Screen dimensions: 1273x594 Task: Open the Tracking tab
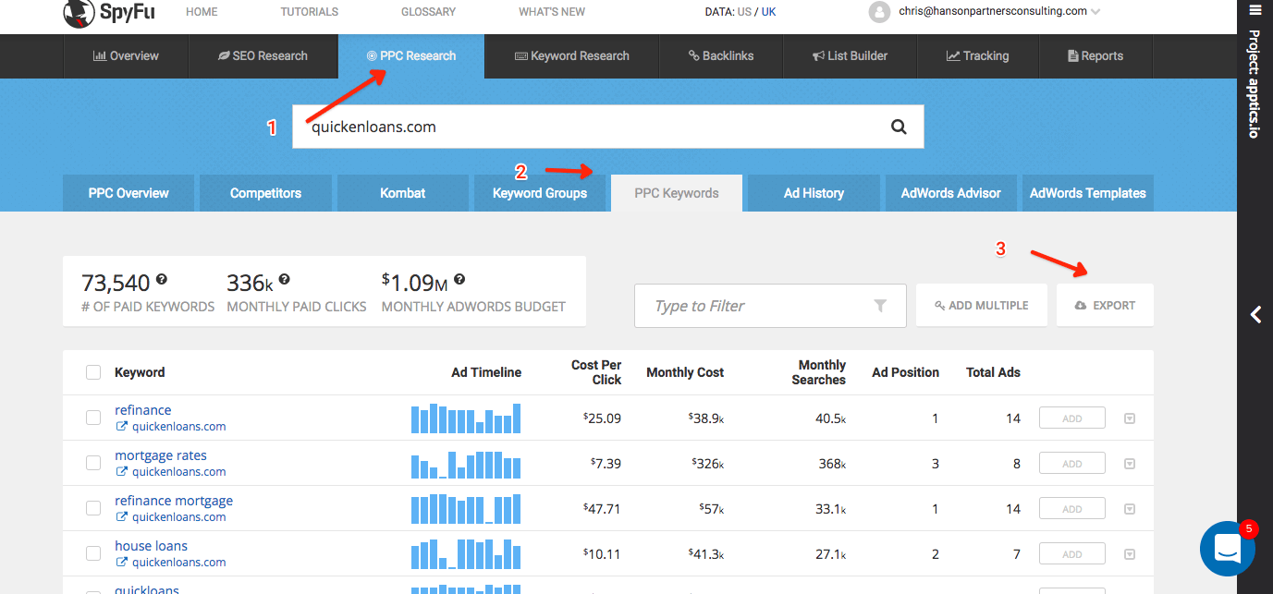pyautogui.click(x=977, y=56)
